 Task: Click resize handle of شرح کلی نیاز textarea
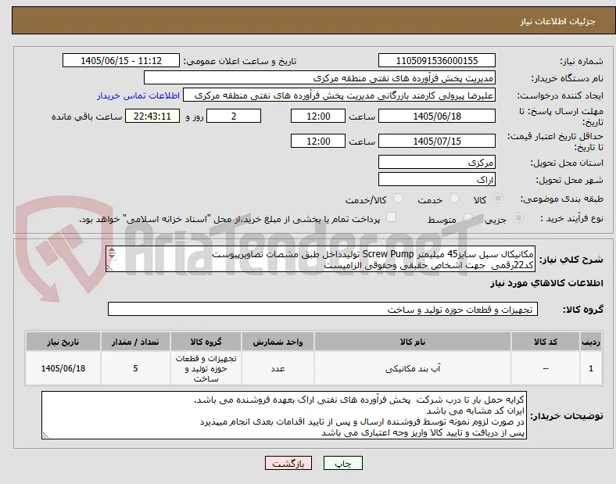pos(109,268)
